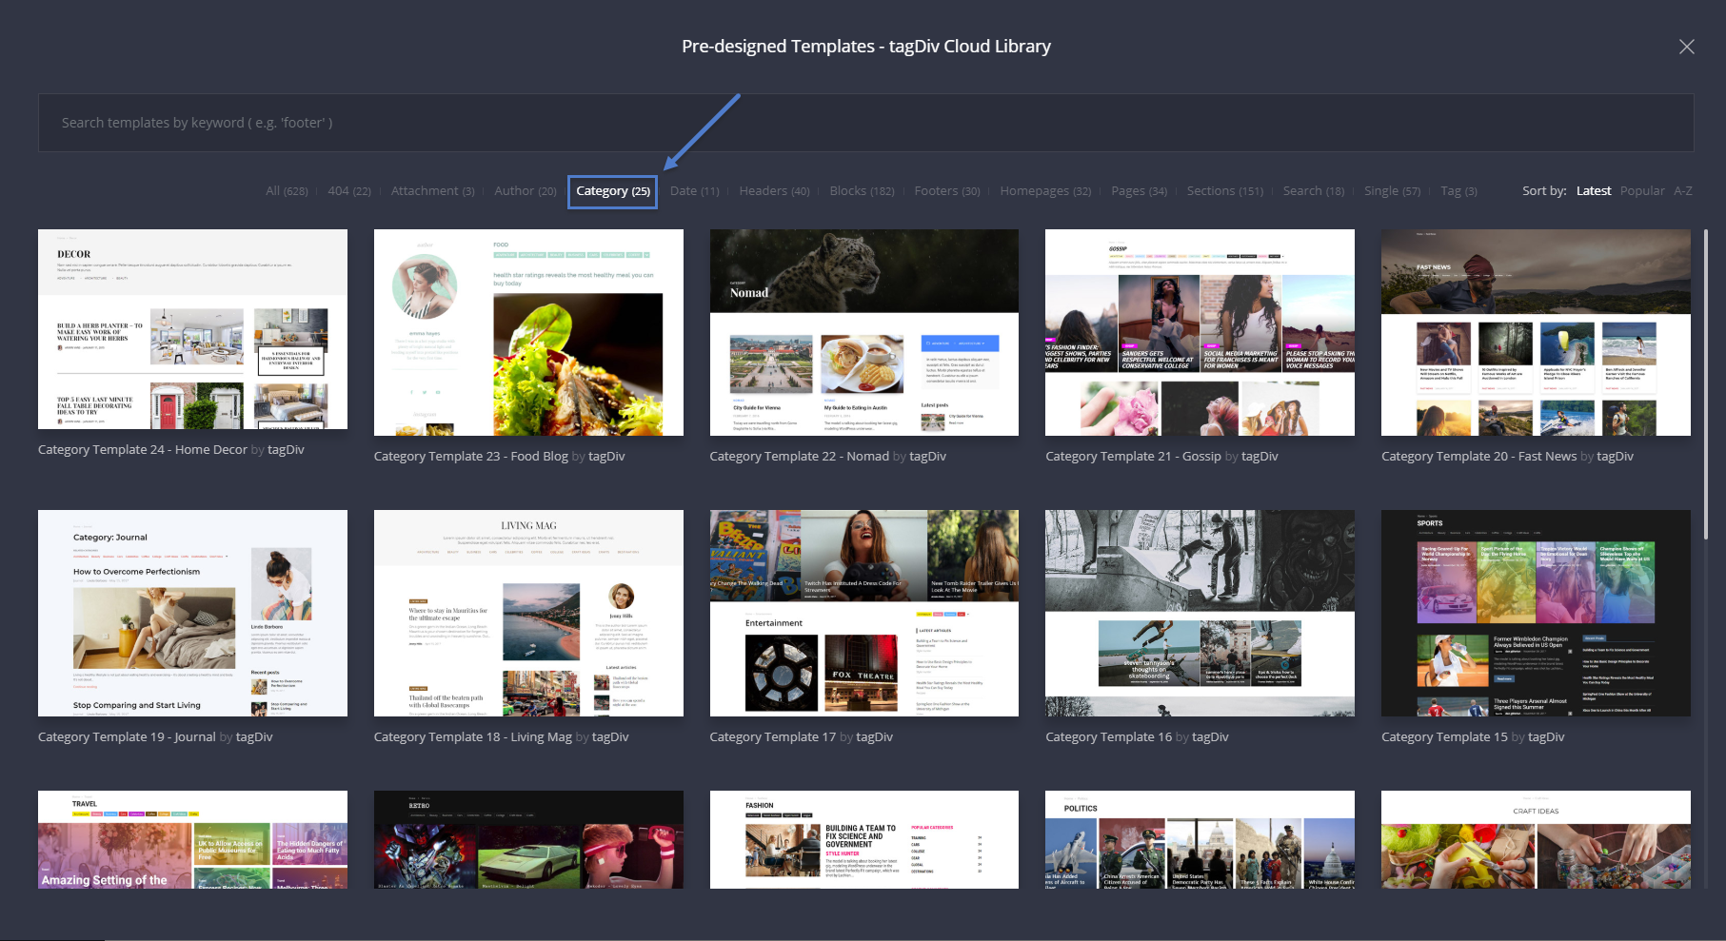
Task: Select the Category (25) filter
Action: 613,191
